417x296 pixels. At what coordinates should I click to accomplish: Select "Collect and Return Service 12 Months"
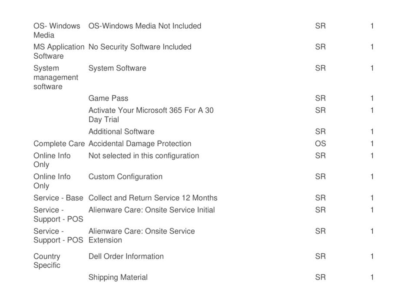coord(152,198)
